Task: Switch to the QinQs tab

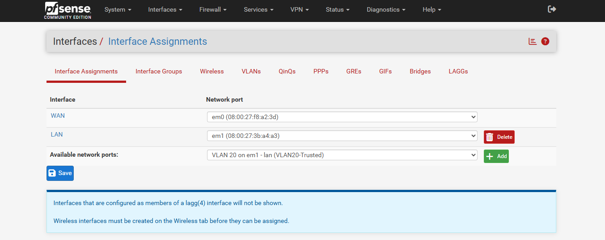Action: coord(287,72)
